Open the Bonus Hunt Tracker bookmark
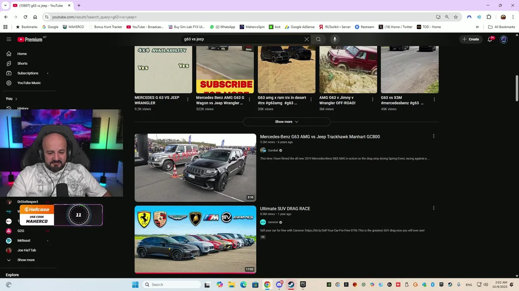This screenshot has width=519, height=291. [x=105, y=27]
